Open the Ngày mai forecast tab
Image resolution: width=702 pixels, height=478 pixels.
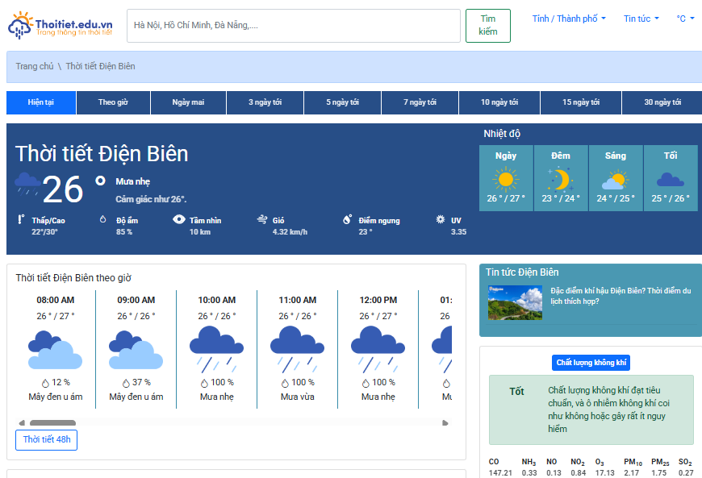coord(188,102)
